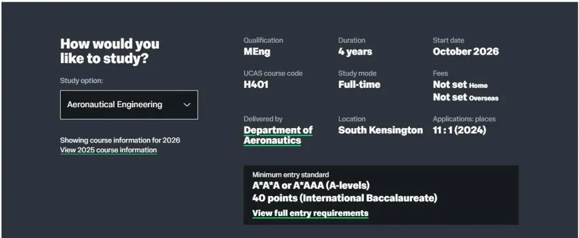
Task: Click the A*A*A or A*AAA A-levels requirement
Action: click(311, 185)
